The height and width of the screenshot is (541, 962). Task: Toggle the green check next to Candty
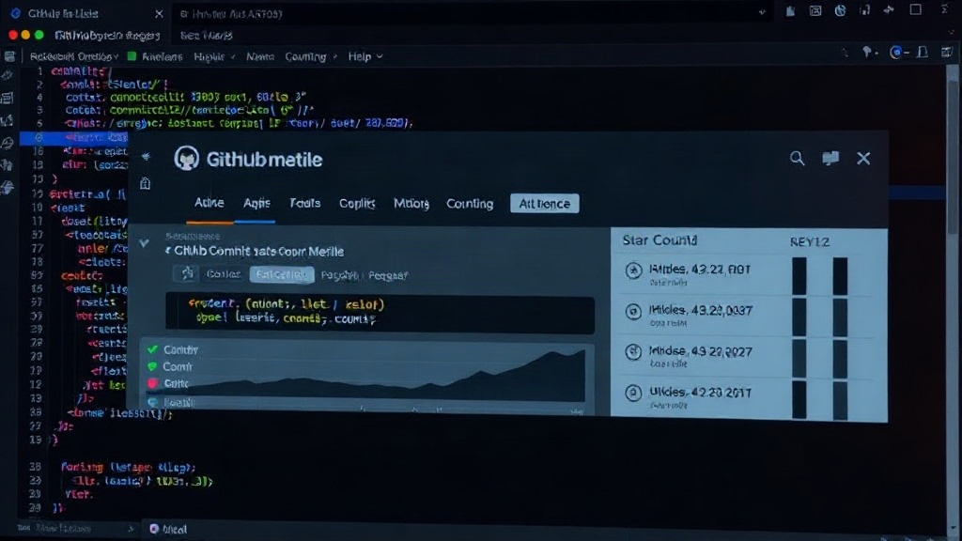click(152, 349)
